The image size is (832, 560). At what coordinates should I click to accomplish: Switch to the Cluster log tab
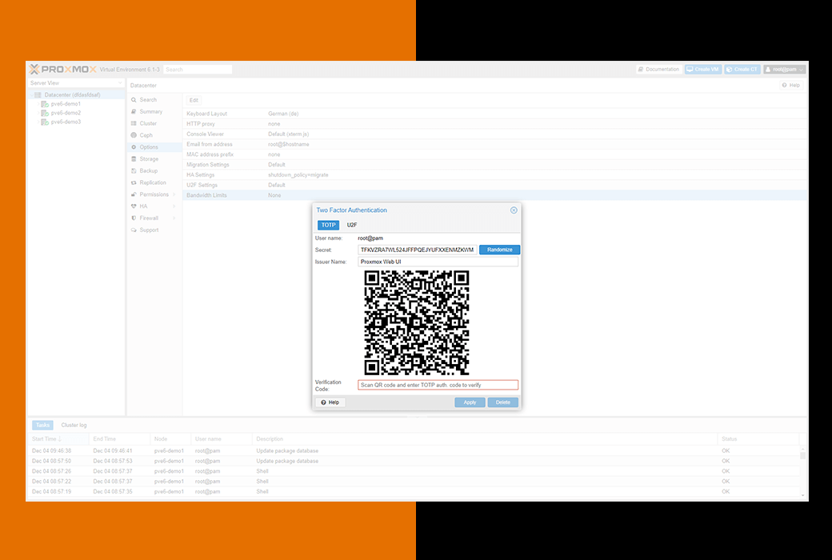(x=74, y=425)
